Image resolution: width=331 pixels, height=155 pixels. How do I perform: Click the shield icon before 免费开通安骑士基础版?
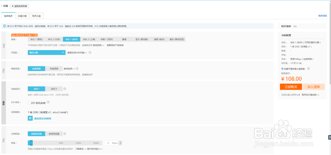click(x=282, y=68)
